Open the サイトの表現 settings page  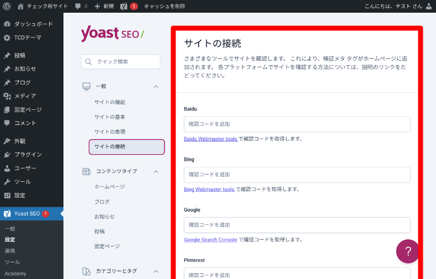pyautogui.click(x=110, y=131)
